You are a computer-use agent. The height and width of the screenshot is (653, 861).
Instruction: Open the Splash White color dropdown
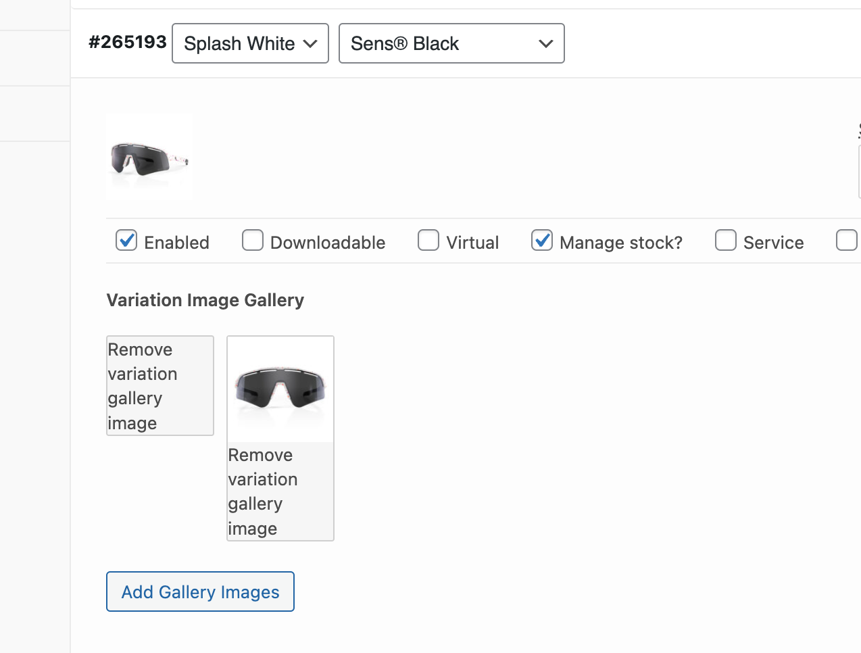pyautogui.click(x=250, y=43)
